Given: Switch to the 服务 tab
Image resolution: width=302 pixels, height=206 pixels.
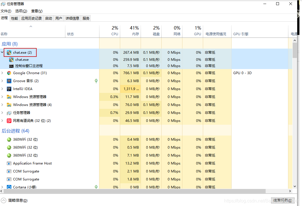Looking at the screenshot, I should point(86,18).
